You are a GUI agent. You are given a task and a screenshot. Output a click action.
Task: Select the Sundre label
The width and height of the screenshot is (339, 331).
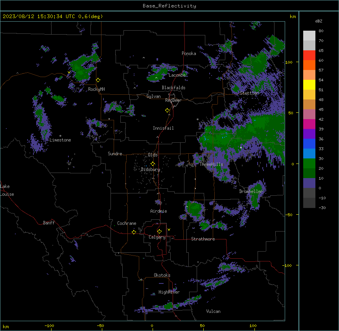pyautogui.click(x=115, y=154)
